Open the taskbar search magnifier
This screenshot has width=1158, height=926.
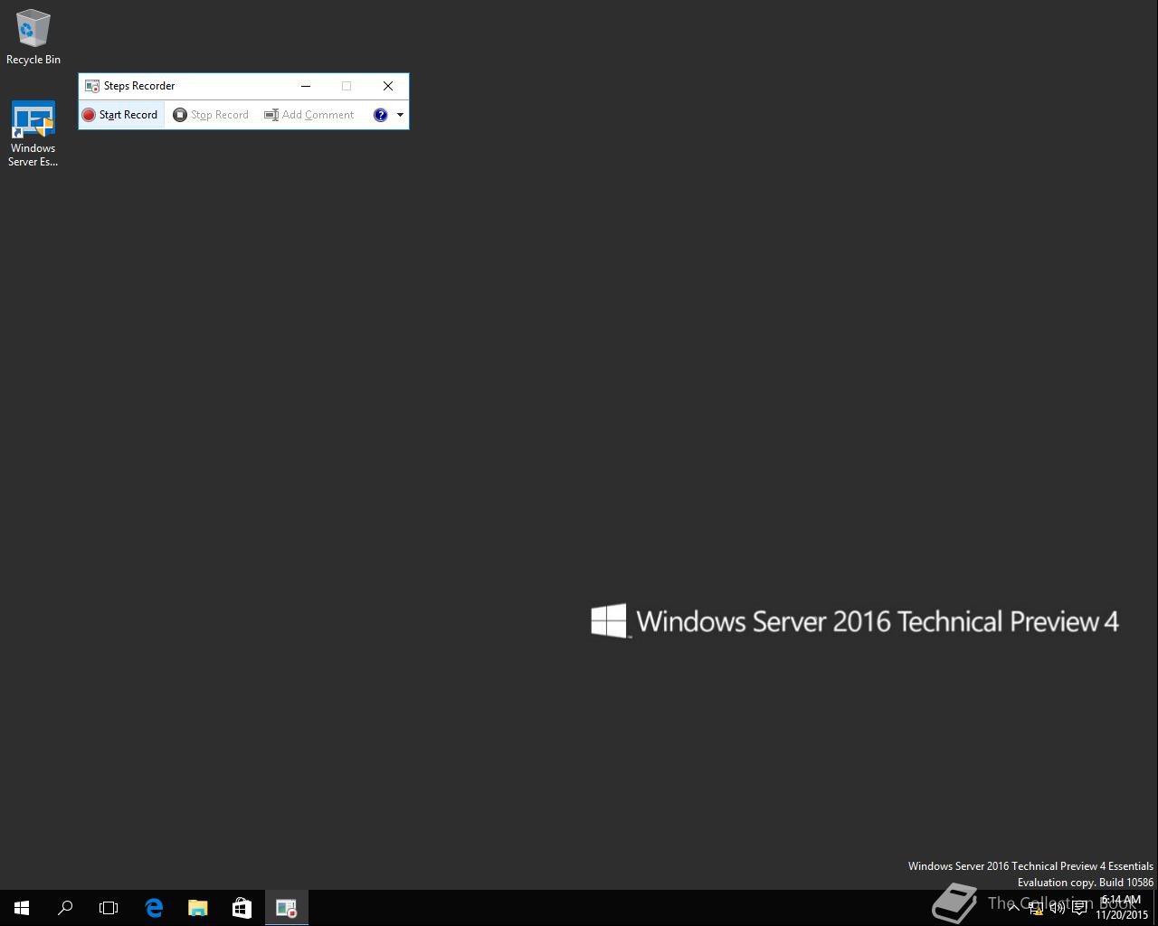click(65, 908)
